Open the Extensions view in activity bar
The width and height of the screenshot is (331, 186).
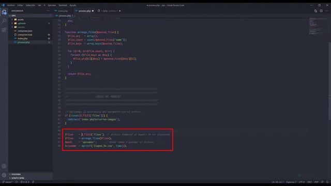[4, 30]
